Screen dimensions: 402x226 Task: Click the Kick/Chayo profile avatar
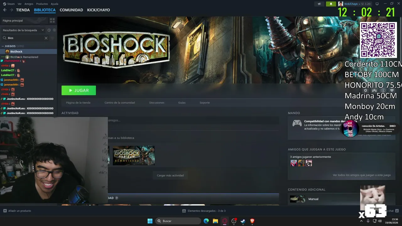(341, 4)
